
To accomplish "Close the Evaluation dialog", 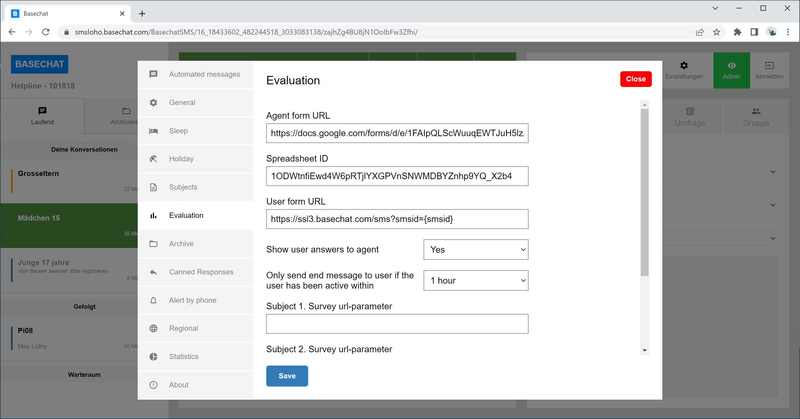I will (x=635, y=79).
